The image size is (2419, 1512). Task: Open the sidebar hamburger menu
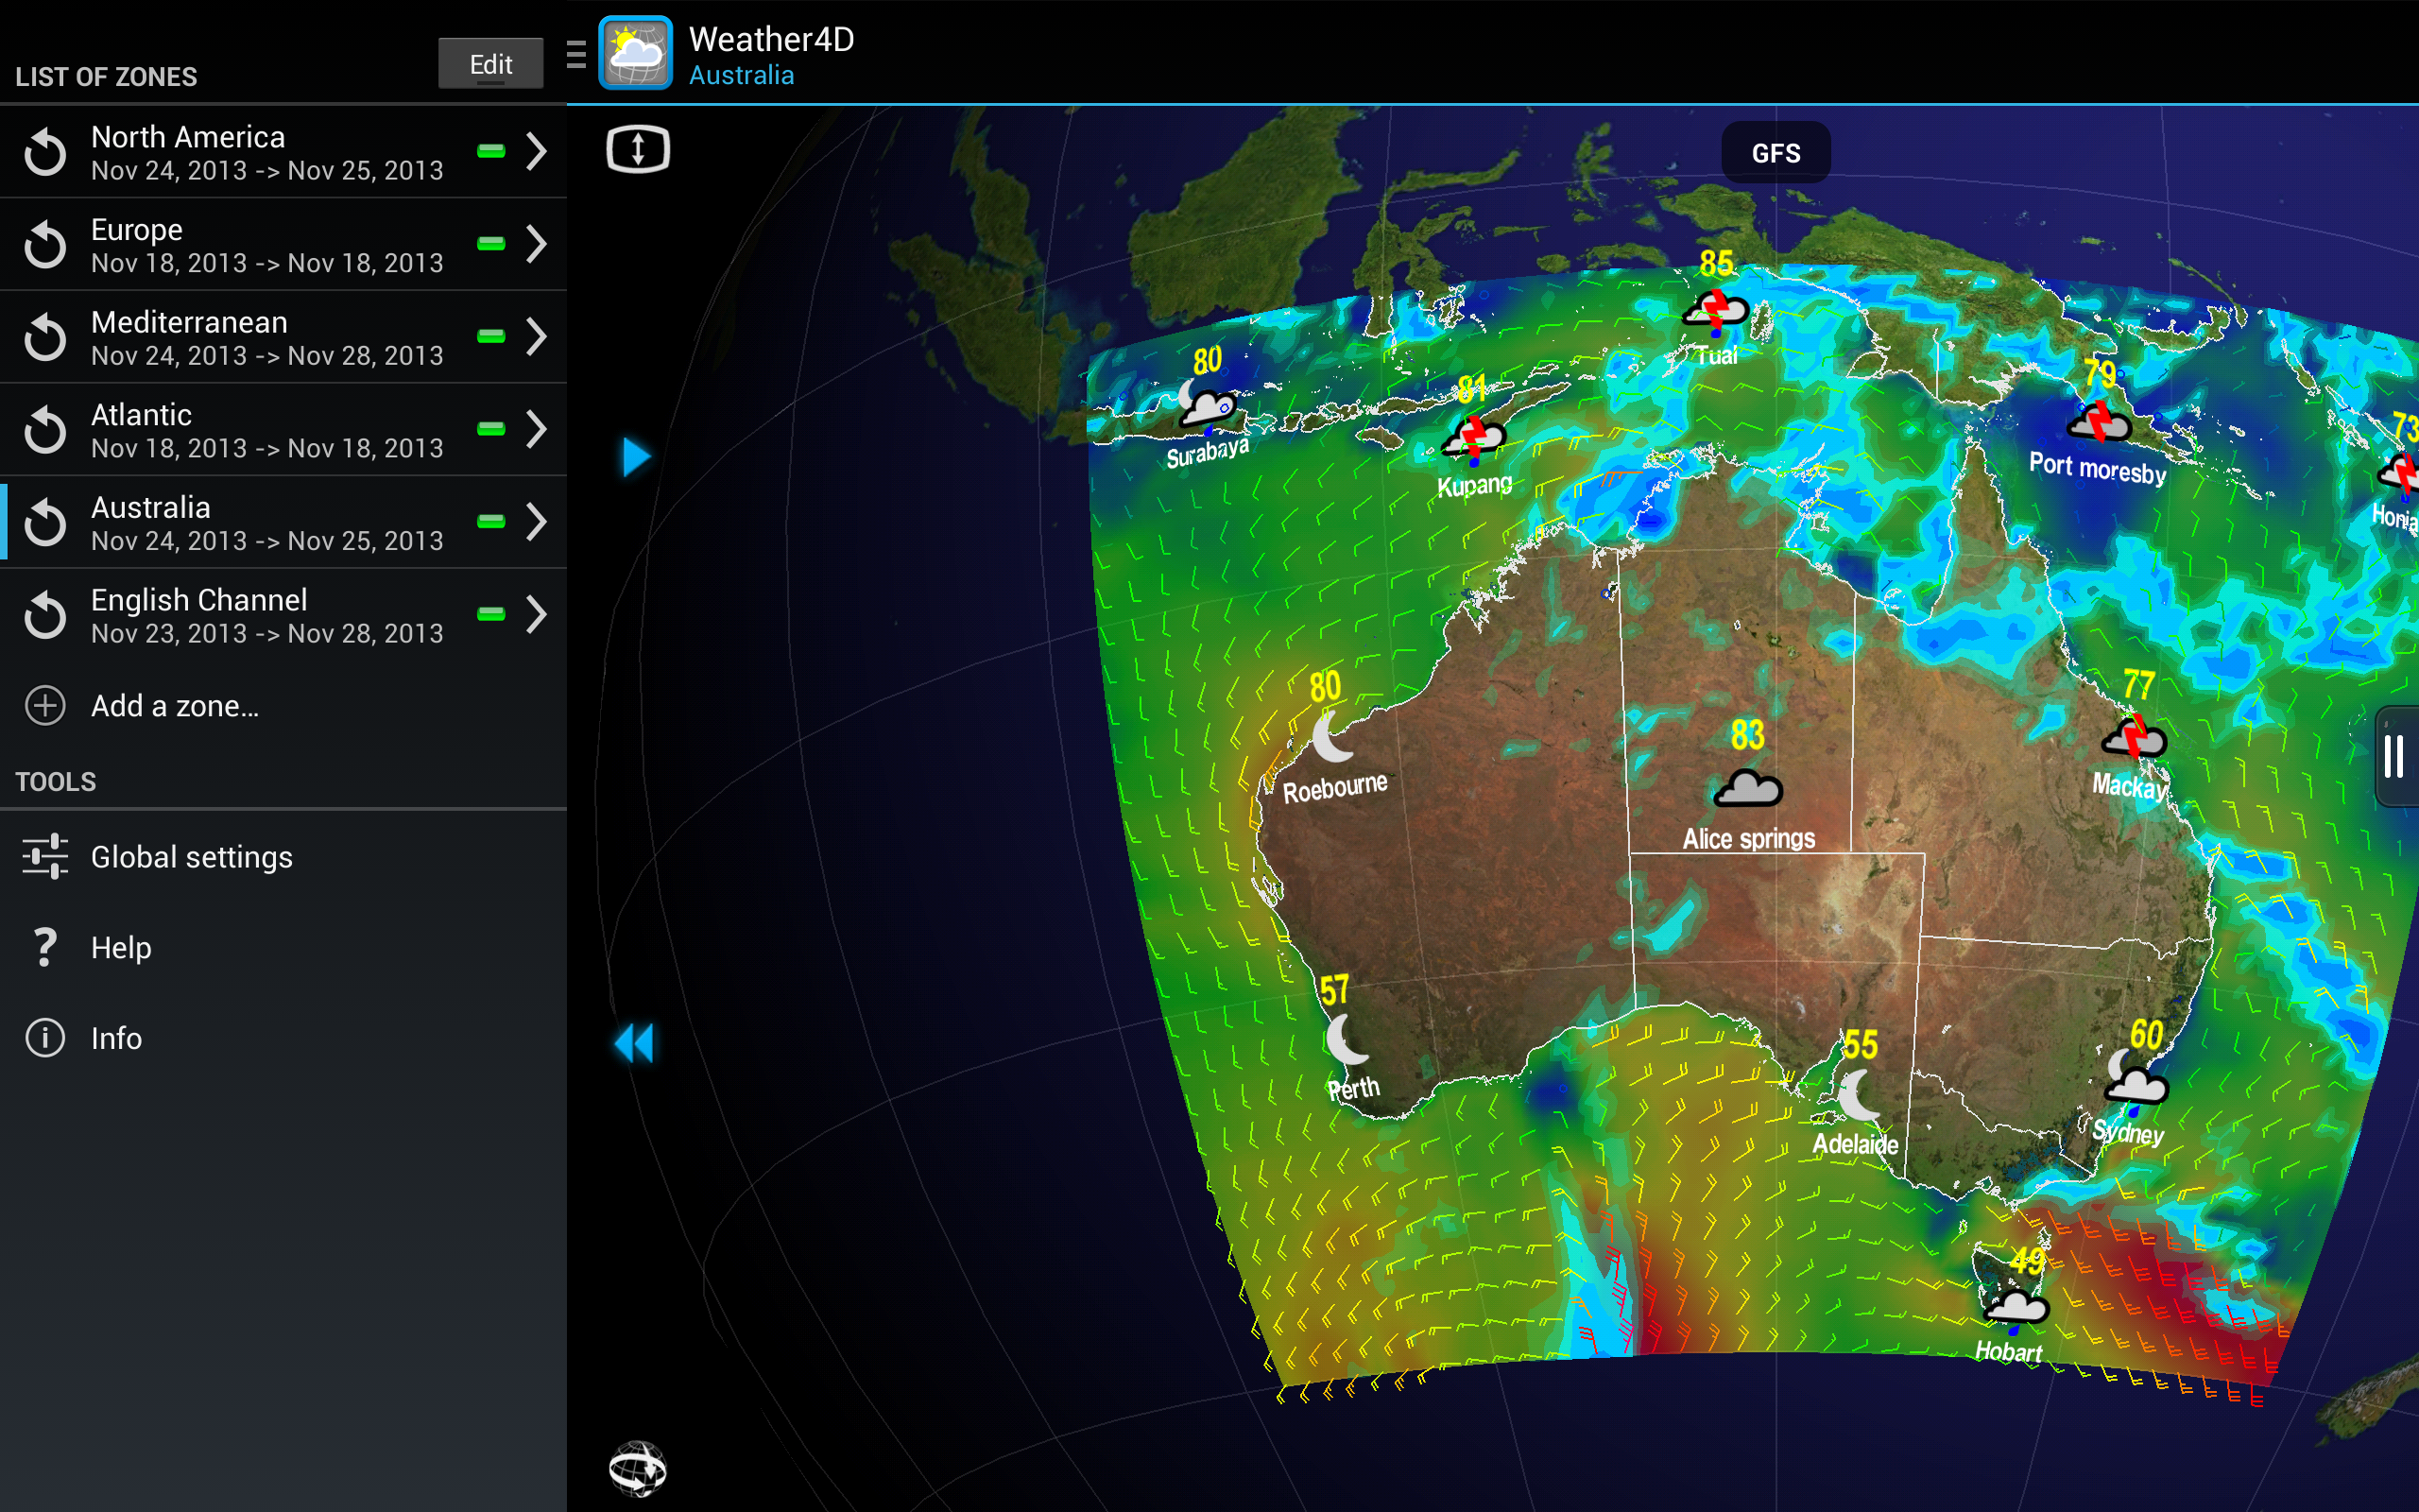coord(575,57)
